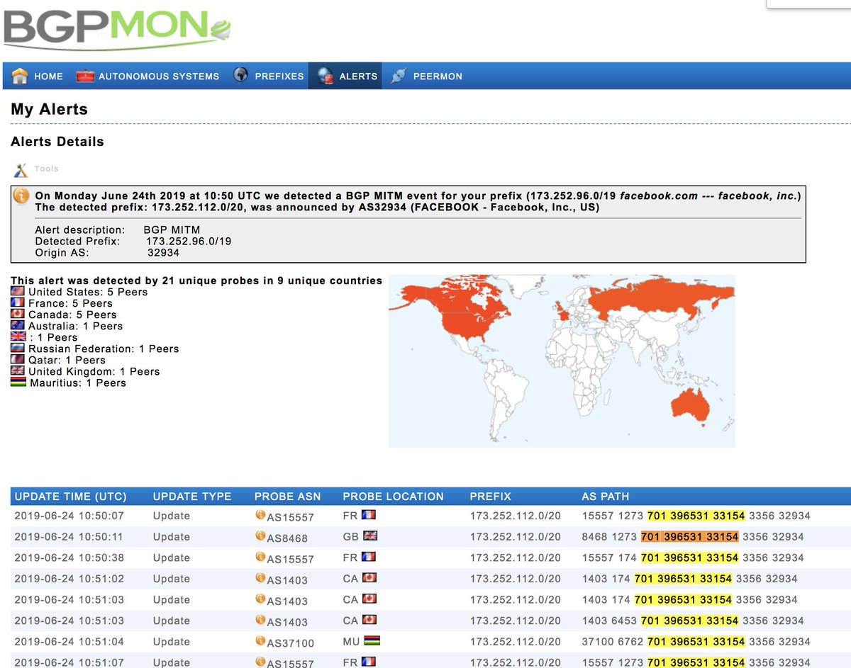Click CA flag in the 10:51:02 row

pyautogui.click(x=369, y=578)
